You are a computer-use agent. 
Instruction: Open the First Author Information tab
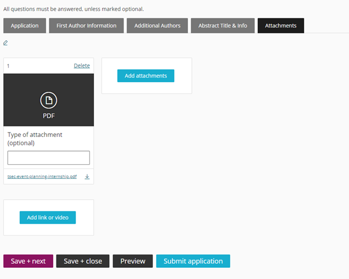tap(86, 26)
